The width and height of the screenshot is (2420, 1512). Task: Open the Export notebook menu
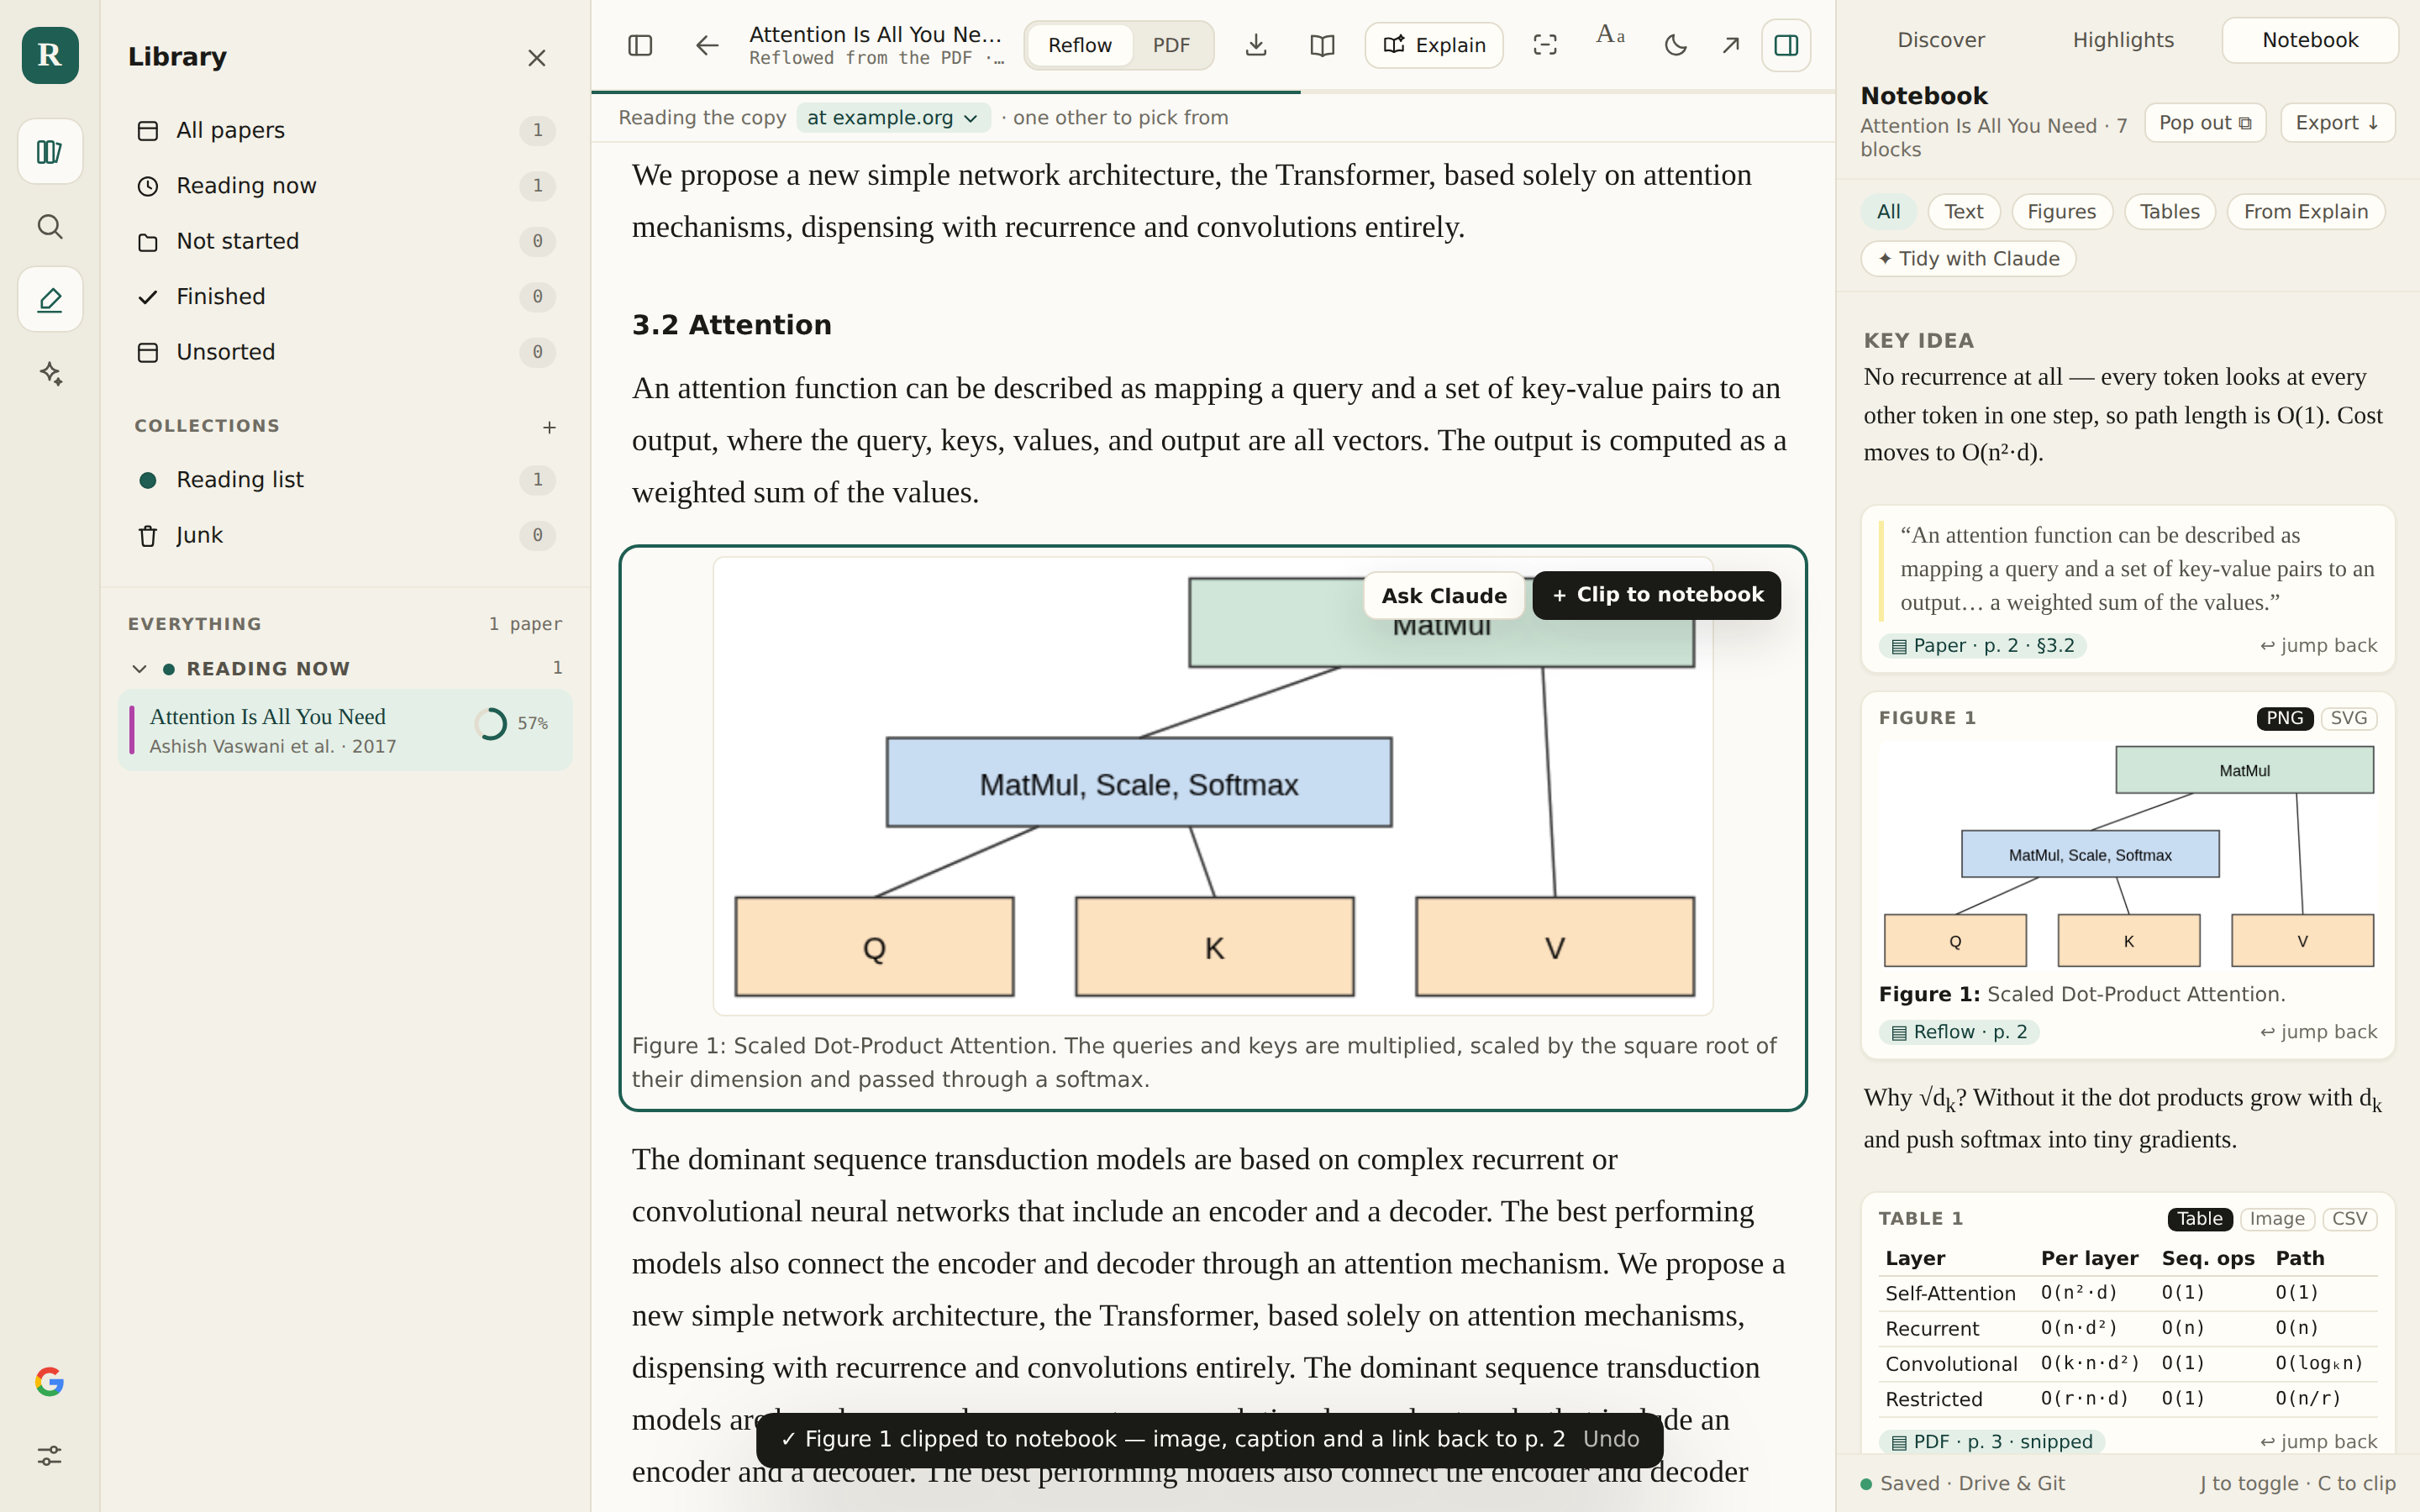[2337, 123]
